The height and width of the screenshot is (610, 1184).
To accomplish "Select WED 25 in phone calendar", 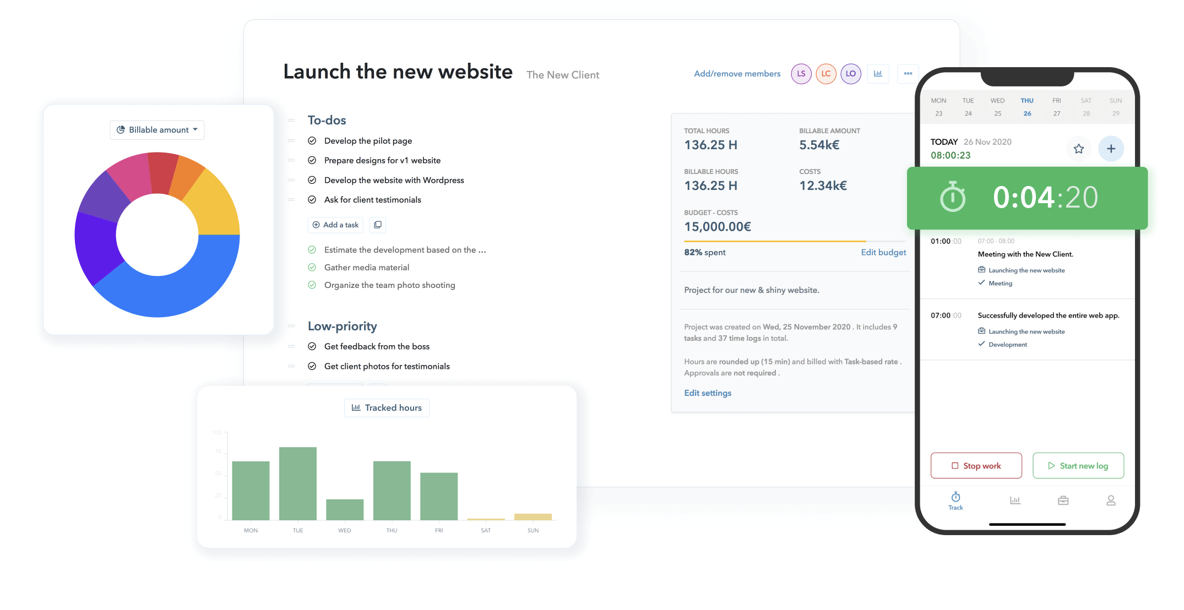I will pyautogui.click(x=997, y=107).
